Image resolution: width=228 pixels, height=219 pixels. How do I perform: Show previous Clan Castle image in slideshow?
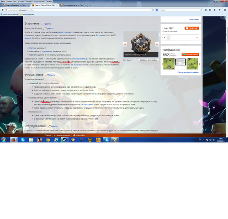coord(125,44)
